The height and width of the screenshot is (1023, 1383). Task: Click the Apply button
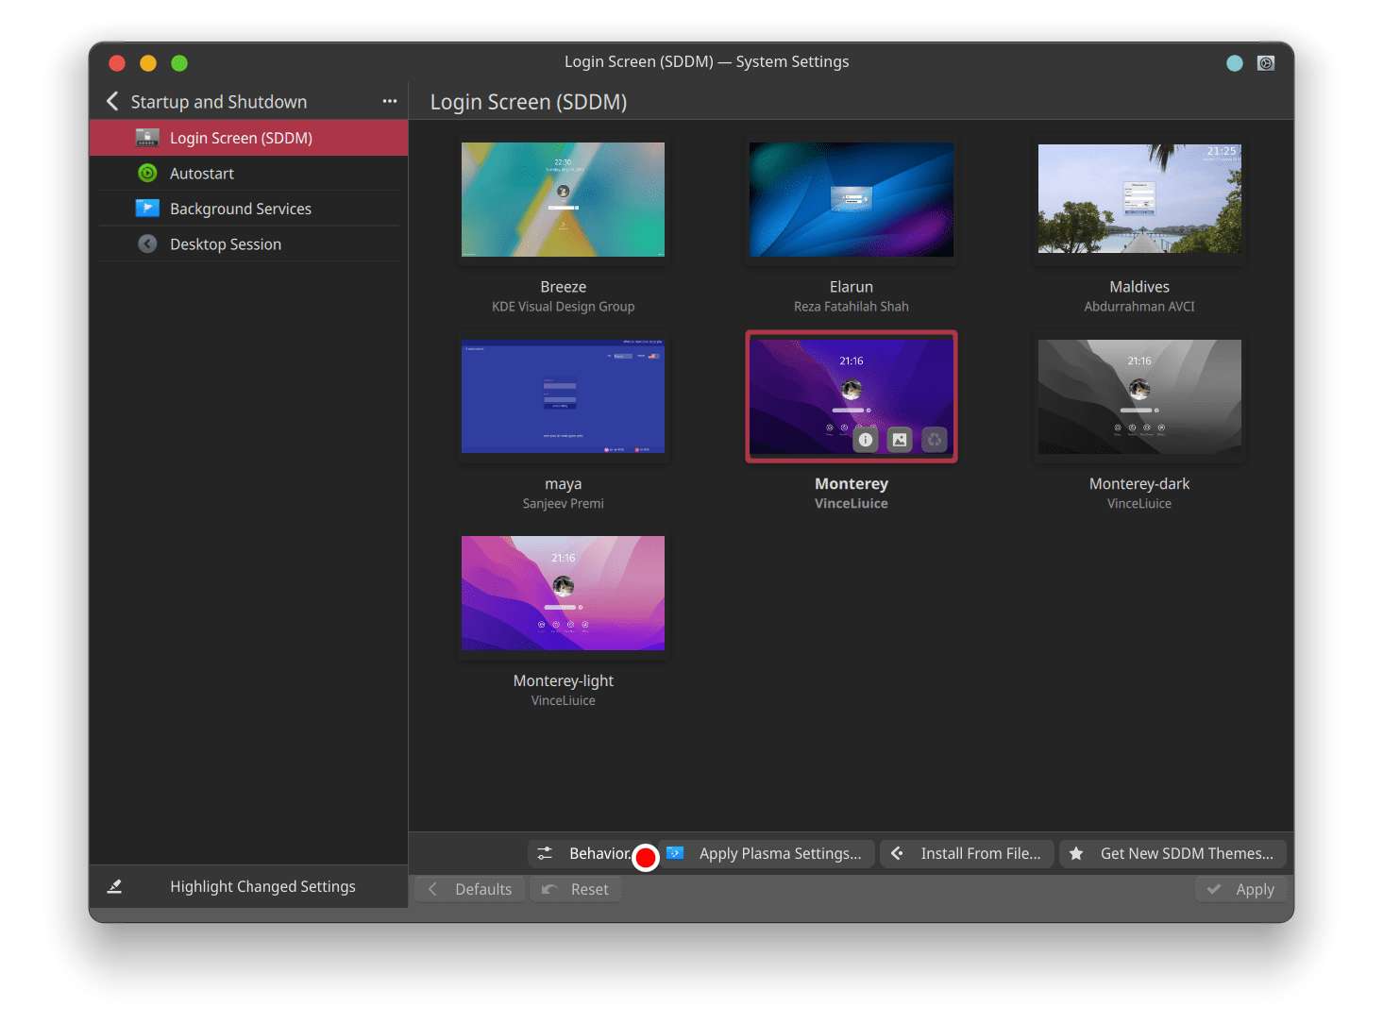[x=1240, y=888]
